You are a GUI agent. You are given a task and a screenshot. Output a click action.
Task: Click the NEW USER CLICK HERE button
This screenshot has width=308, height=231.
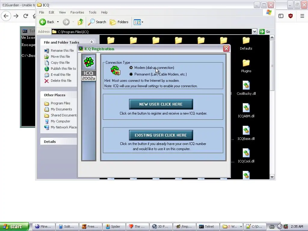161,104
